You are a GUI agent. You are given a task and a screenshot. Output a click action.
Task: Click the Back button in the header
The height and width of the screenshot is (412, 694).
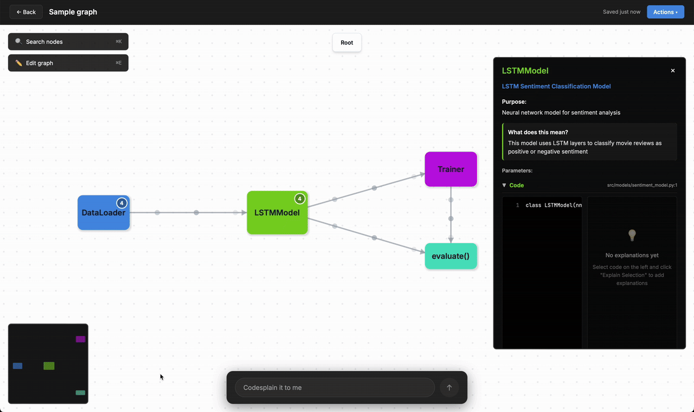tap(25, 11)
